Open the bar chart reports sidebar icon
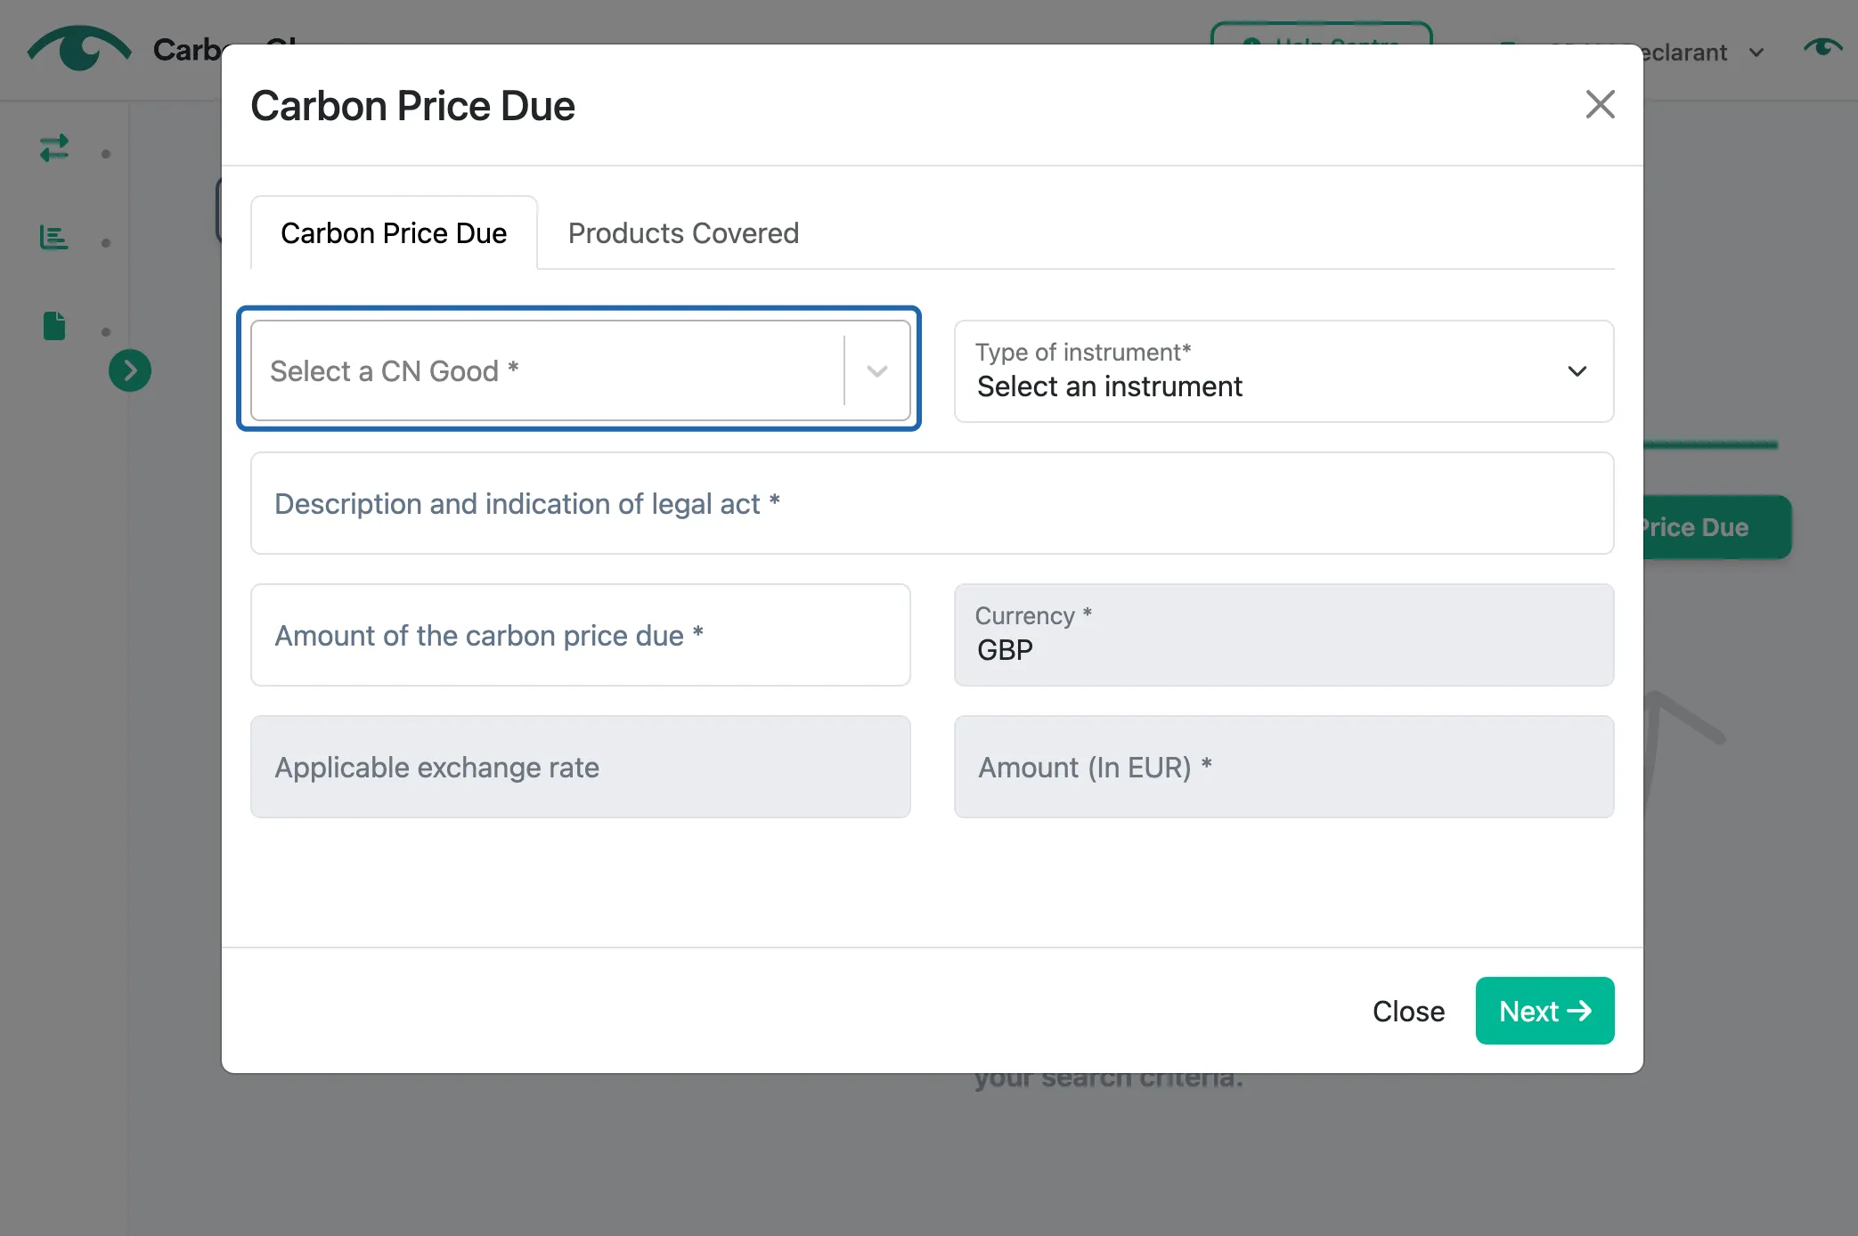Viewport: 1858px width, 1236px height. pyautogui.click(x=54, y=238)
